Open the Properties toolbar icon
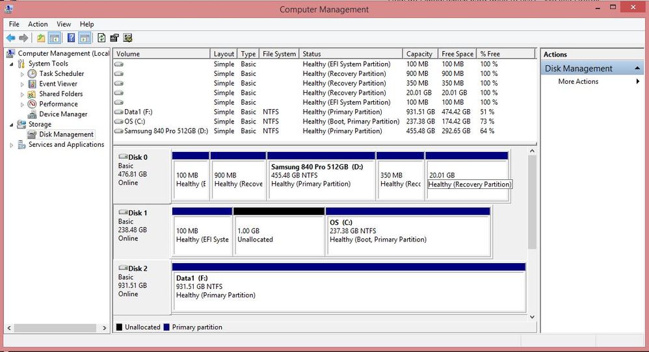The image size is (649, 352). 114,38
